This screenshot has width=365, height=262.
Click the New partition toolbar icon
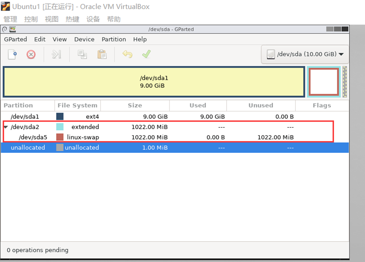coord(12,55)
